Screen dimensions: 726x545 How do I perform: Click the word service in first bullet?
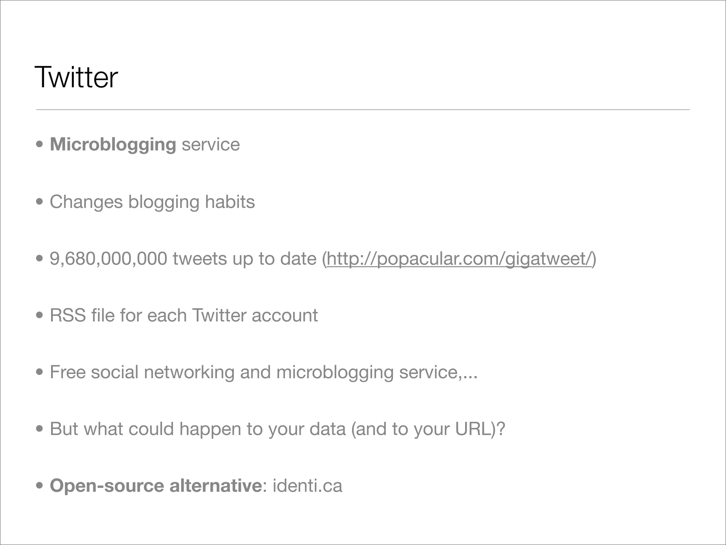[x=211, y=145]
